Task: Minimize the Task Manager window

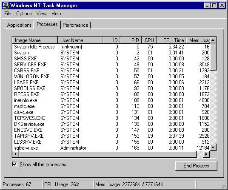Action: click(207, 6)
